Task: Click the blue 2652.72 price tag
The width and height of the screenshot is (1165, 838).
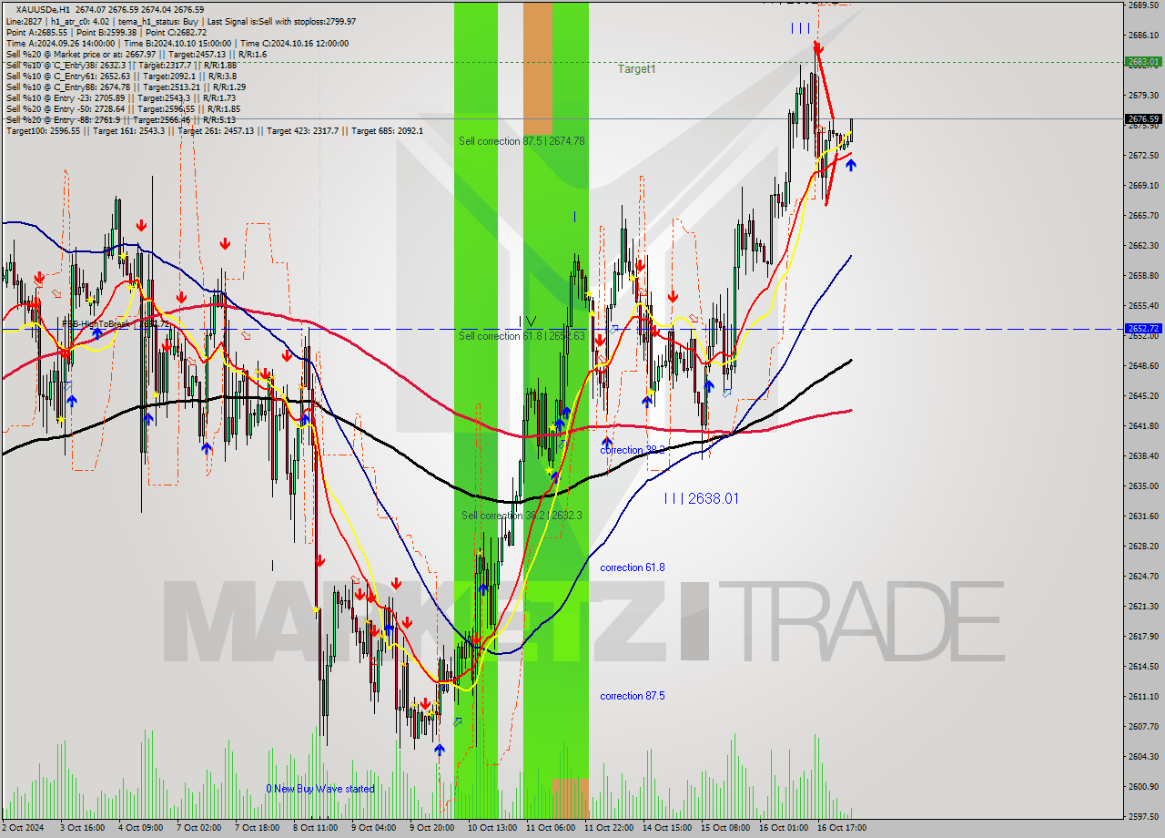Action: (1143, 329)
